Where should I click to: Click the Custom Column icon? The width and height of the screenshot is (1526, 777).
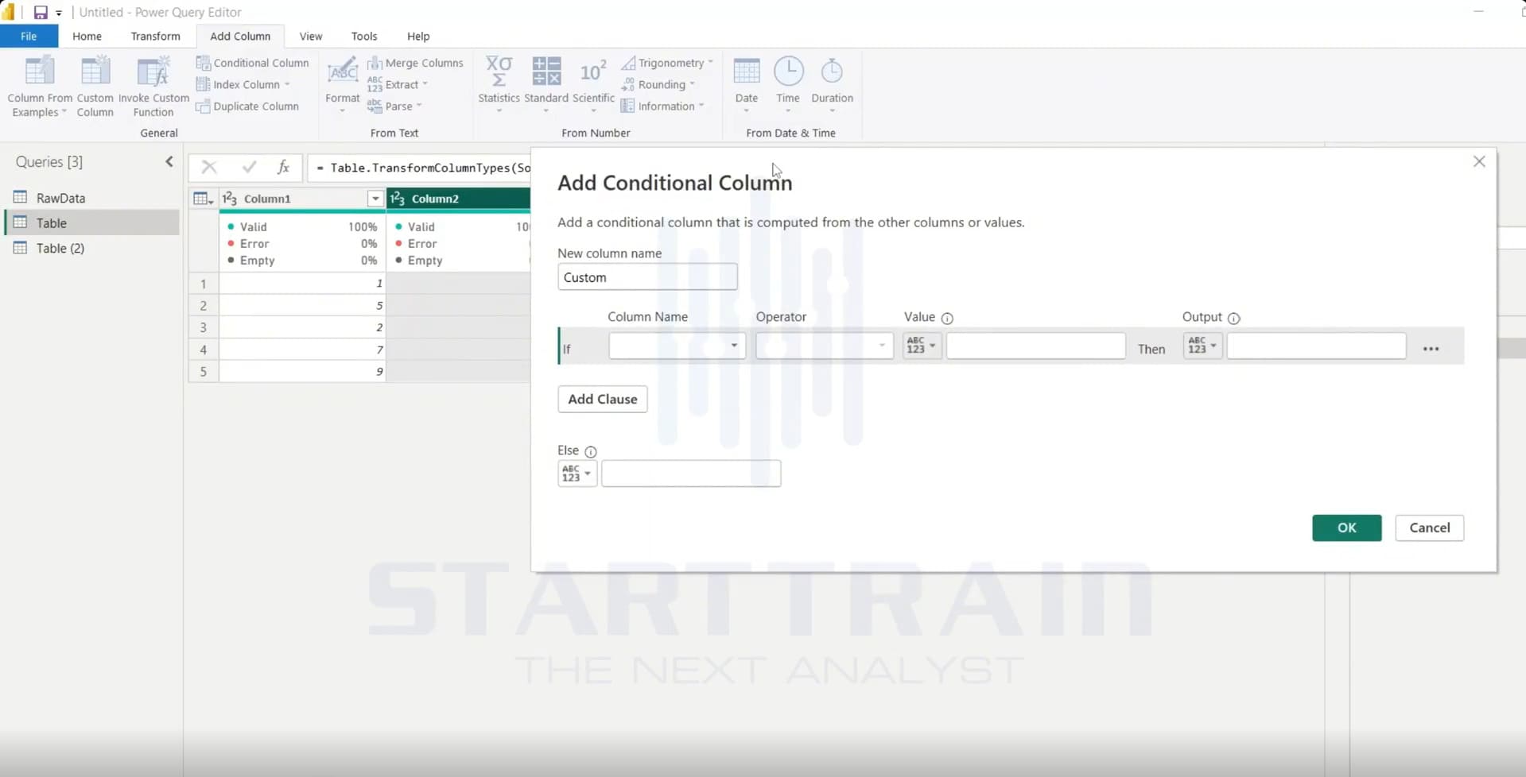(x=95, y=87)
